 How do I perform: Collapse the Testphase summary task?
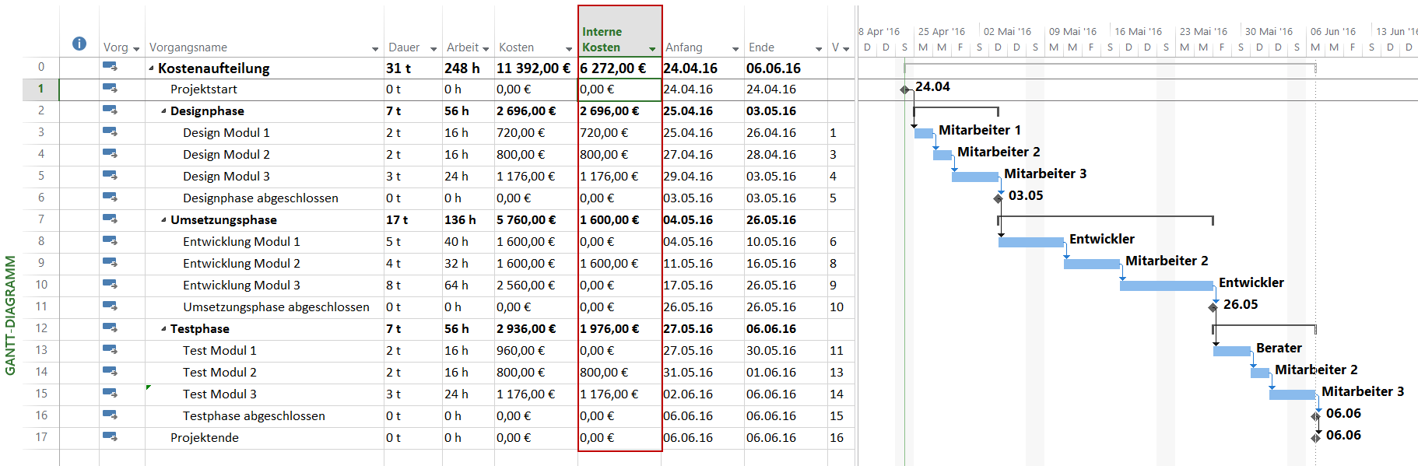point(163,329)
